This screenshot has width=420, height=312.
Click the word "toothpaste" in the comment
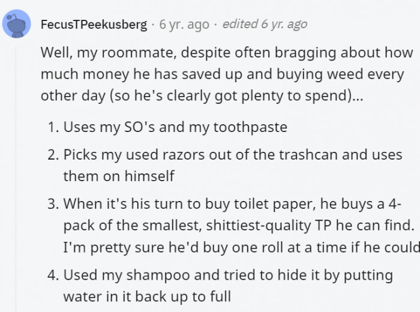click(x=254, y=127)
